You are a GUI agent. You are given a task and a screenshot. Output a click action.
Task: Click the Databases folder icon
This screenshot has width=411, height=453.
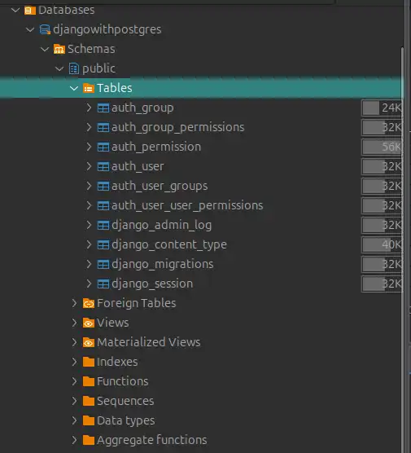click(x=30, y=11)
